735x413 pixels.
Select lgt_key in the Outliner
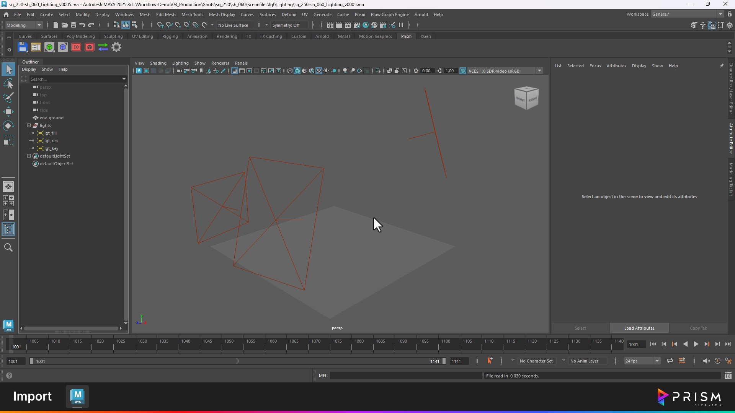click(51, 148)
